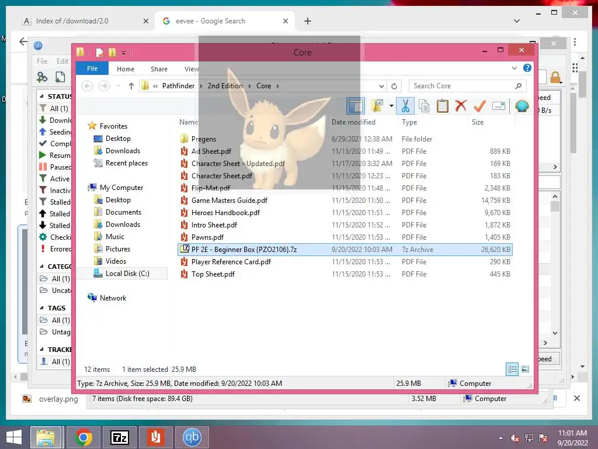Open Quick Access Toolbar customize dropdown

(x=124, y=53)
